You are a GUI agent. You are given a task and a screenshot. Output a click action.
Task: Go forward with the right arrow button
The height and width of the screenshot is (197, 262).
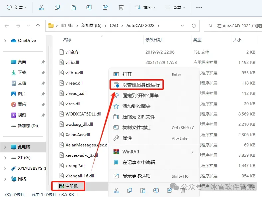point(18,26)
